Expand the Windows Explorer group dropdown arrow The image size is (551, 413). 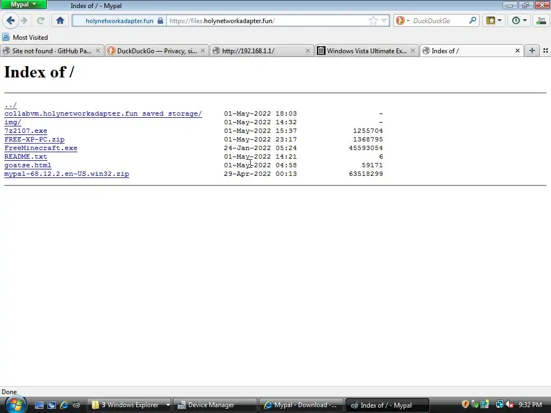click(x=168, y=405)
